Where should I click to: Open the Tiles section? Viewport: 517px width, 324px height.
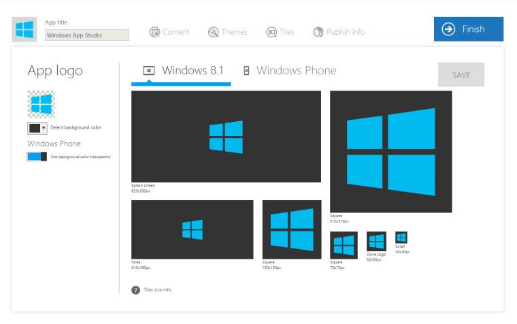[280, 32]
